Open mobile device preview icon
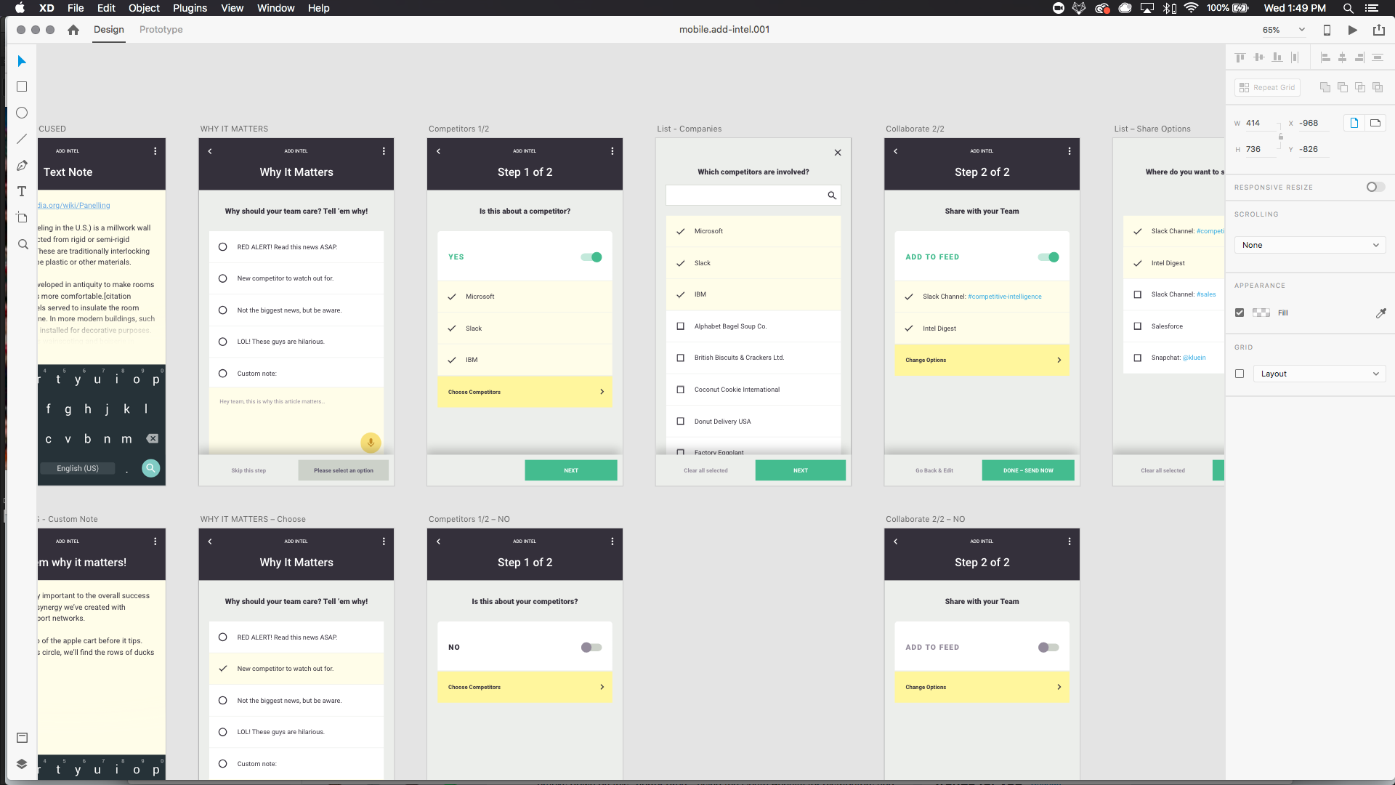This screenshot has height=785, width=1395. point(1327,30)
